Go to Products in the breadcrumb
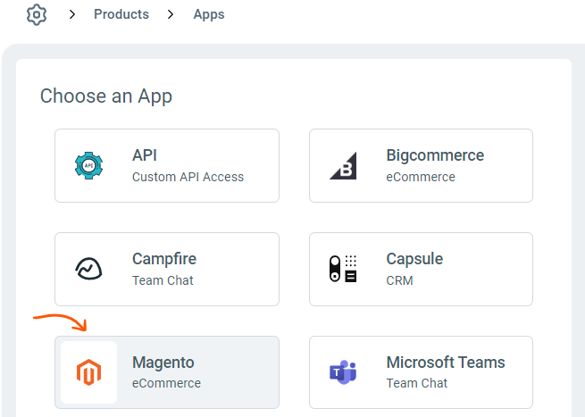This screenshot has height=417, width=585. (x=121, y=15)
